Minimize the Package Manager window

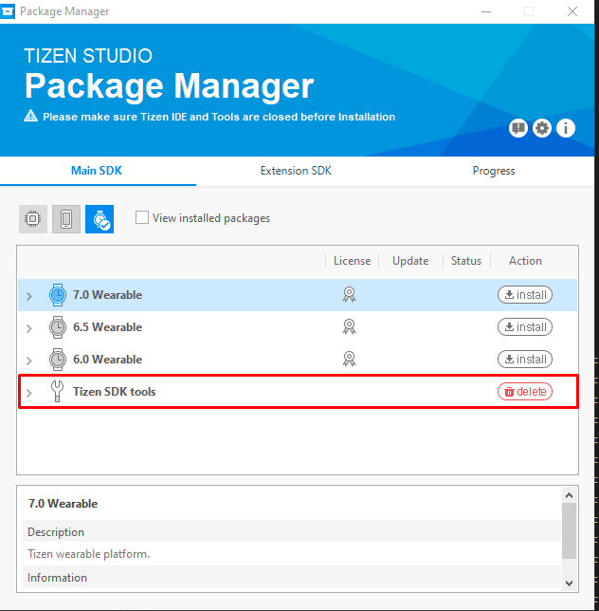pyautogui.click(x=485, y=11)
